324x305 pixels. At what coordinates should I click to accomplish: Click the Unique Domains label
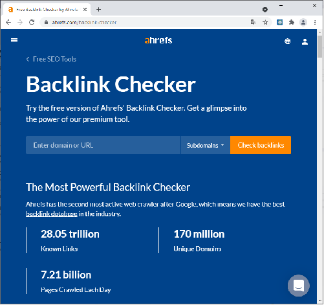197,249
